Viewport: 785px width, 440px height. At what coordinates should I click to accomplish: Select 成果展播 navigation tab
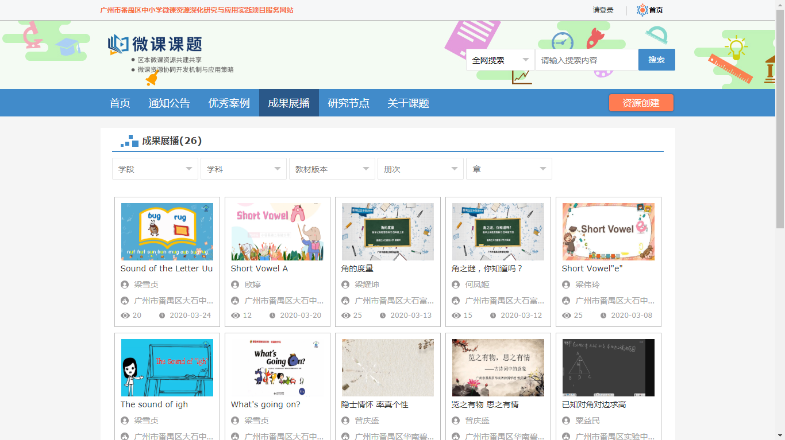pos(289,103)
